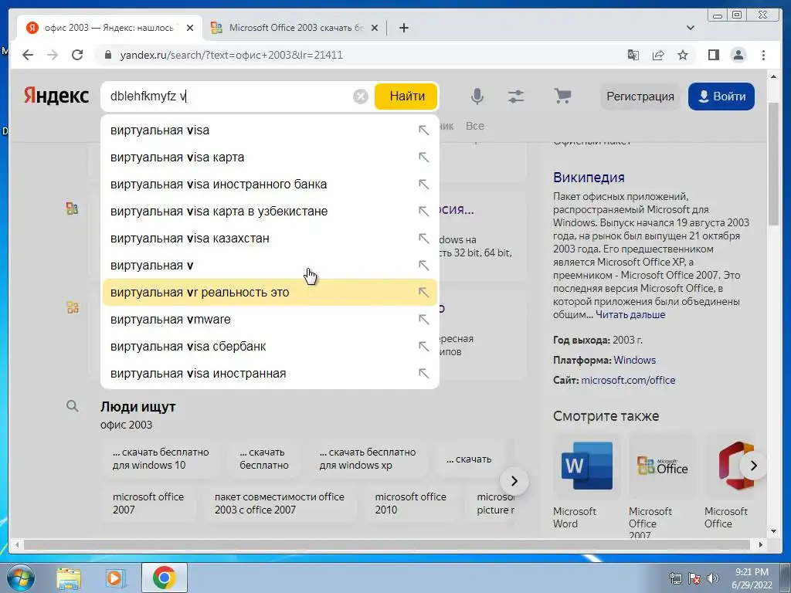Select chip 'скачать бесплатно для windows 10'
The width and height of the screenshot is (791, 593).
[x=160, y=459]
